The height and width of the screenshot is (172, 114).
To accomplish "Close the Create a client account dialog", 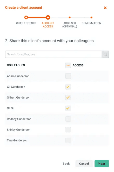I will tap(105, 8).
